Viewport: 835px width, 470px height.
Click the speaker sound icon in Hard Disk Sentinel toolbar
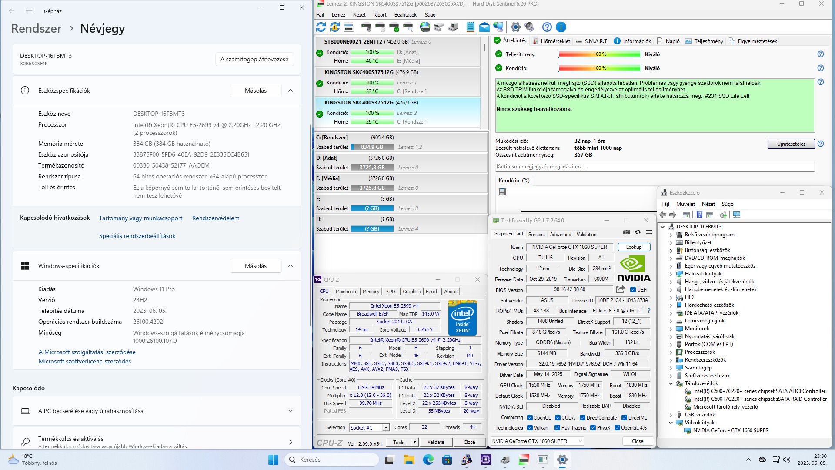coord(529,27)
